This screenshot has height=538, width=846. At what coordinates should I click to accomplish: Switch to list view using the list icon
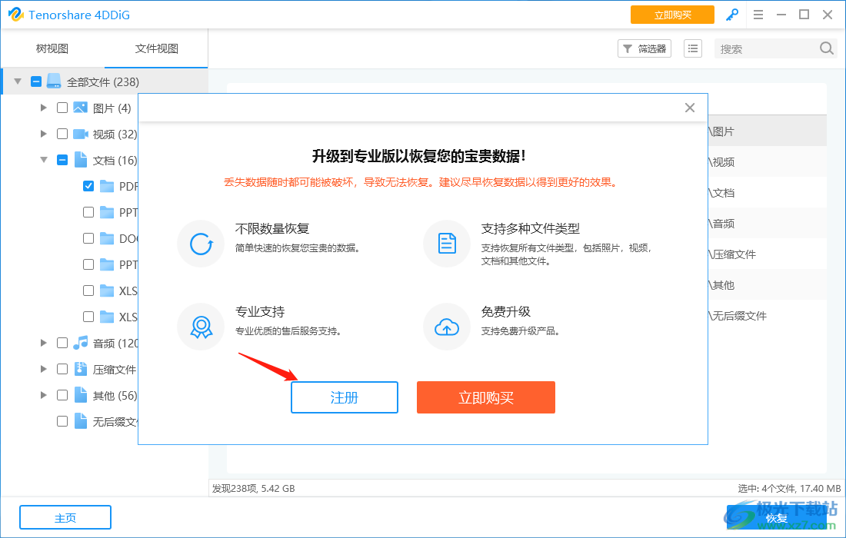click(x=693, y=48)
